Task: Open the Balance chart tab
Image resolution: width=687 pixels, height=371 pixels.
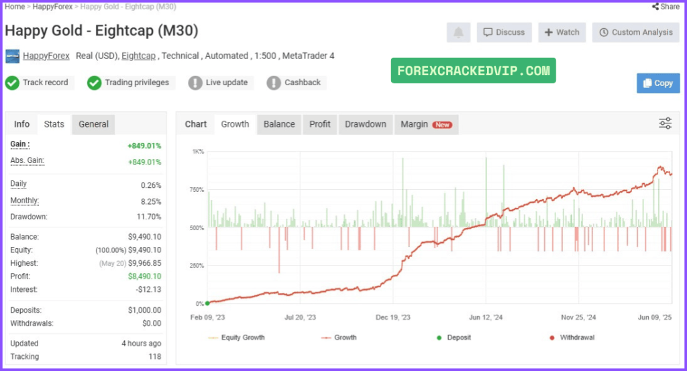Action: coord(279,124)
